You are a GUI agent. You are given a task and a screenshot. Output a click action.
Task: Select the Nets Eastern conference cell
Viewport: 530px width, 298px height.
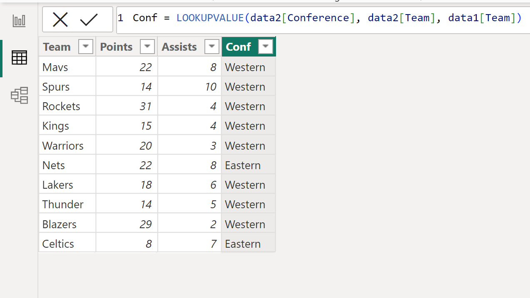coord(249,165)
